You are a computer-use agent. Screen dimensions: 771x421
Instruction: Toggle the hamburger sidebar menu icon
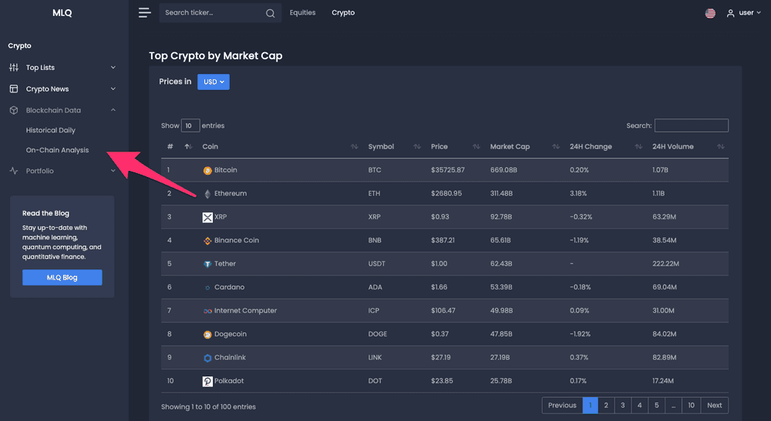[x=145, y=13]
